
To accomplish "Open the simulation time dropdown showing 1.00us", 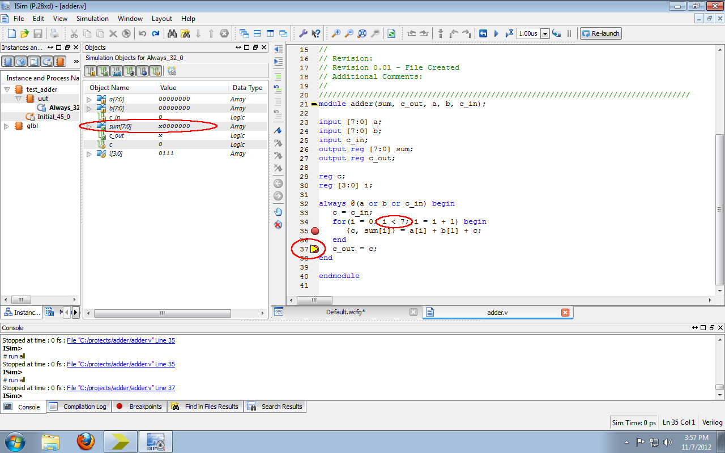I will pyautogui.click(x=545, y=33).
